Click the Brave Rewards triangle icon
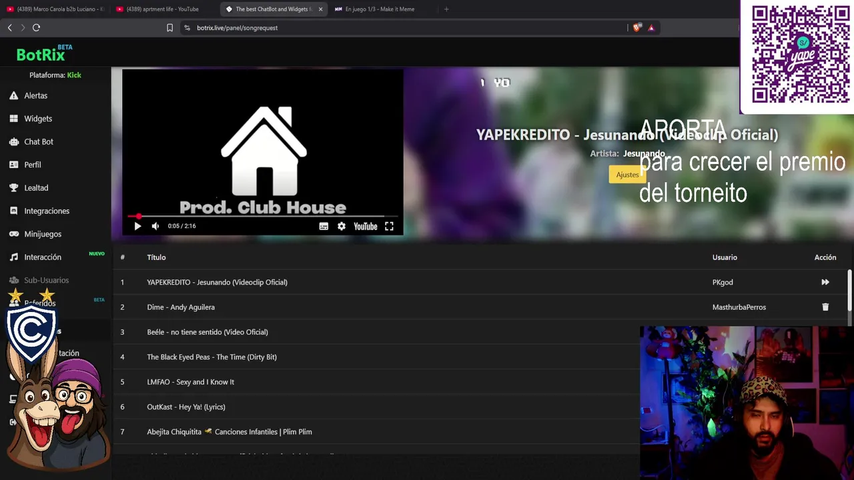 651,28
